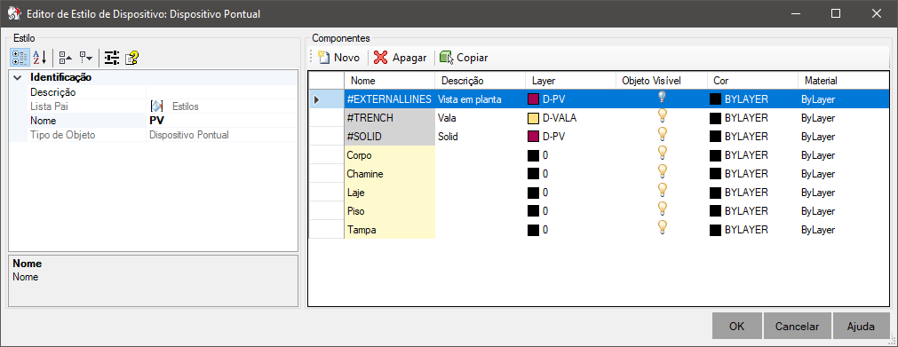Click the Layer column header
This screenshot has width=898, height=347.
click(571, 81)
